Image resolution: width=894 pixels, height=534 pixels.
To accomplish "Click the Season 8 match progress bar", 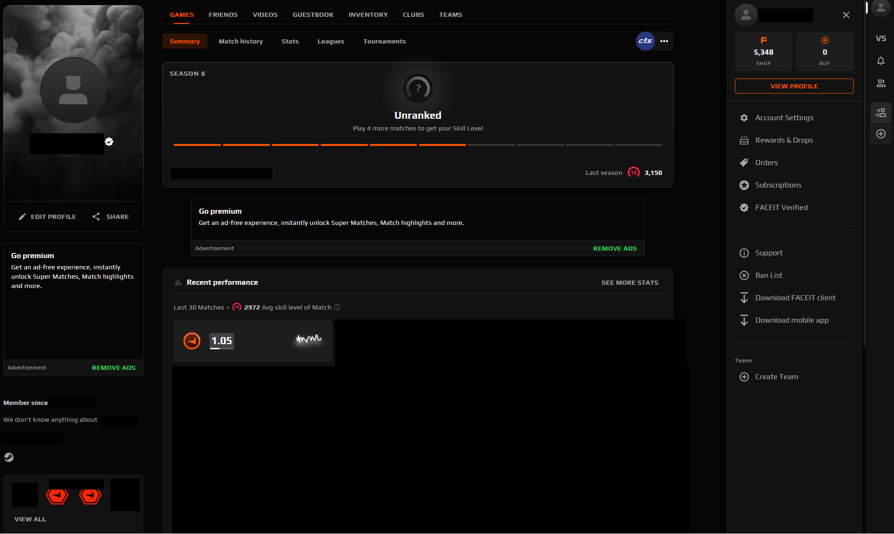I will coord(418,145).
